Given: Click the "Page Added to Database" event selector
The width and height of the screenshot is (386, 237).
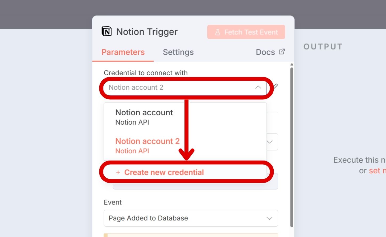Looking at the screenshot, I should (x=186, y=218).
